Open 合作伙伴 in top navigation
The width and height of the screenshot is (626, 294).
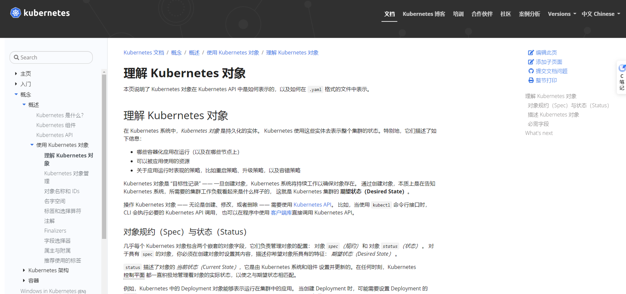pos(482,14)
